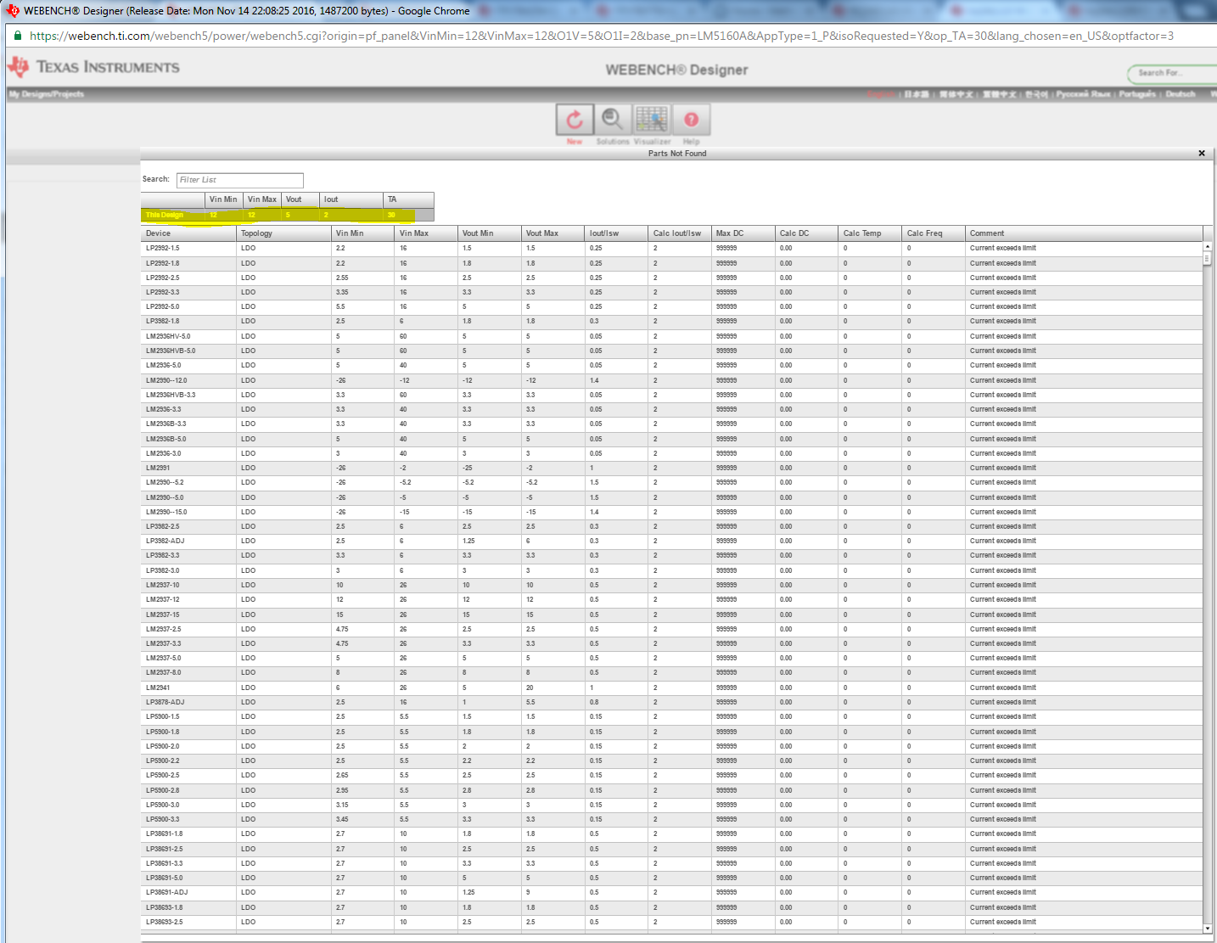
Task: Open the Solutions magnifier icon
Action: tap(613, 120)
